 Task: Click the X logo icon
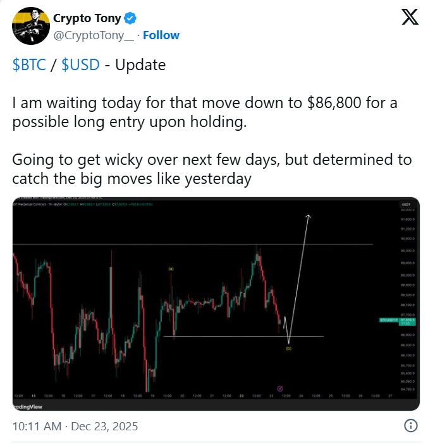pos(409,18)
